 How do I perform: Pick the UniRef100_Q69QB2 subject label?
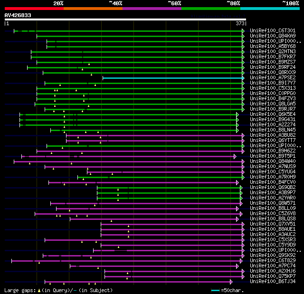coord(273,188)
